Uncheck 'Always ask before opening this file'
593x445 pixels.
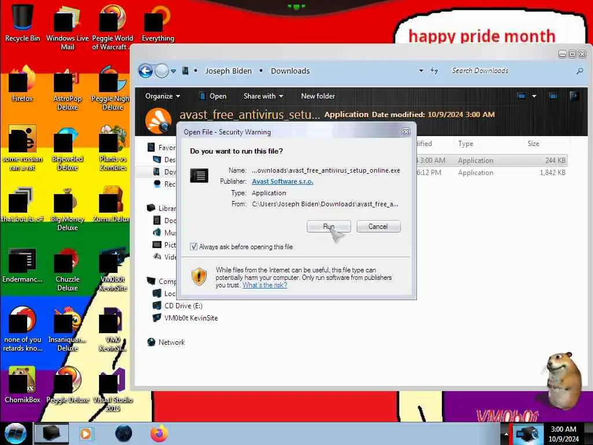click(x=193, y=247)
